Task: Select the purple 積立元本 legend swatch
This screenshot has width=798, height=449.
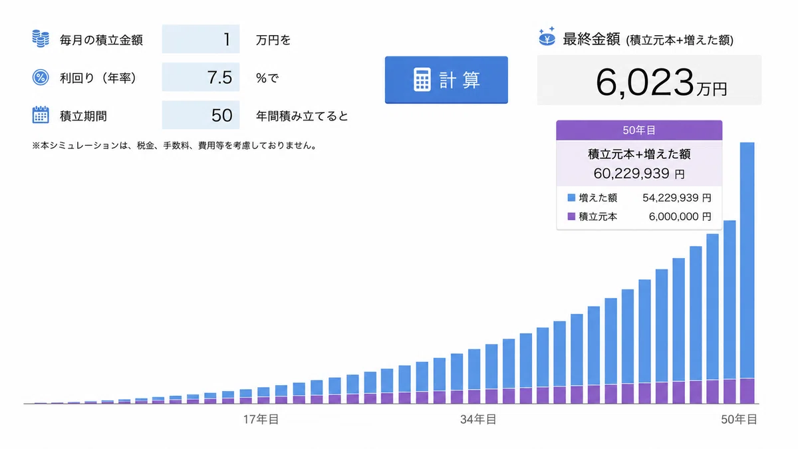Action: coord(571,216)
